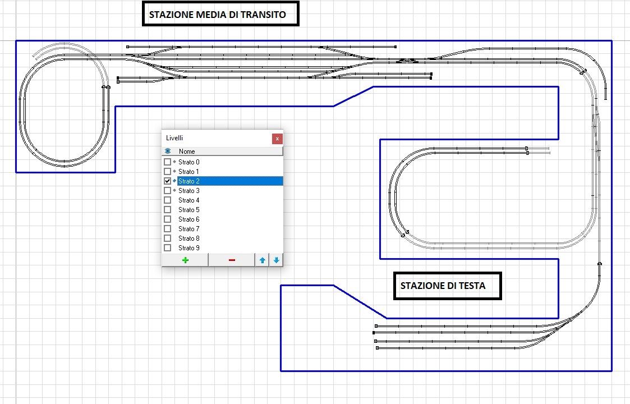This screenshot has height=404, width=630.
Task: Close the Livelli panel
Action: 277,139
